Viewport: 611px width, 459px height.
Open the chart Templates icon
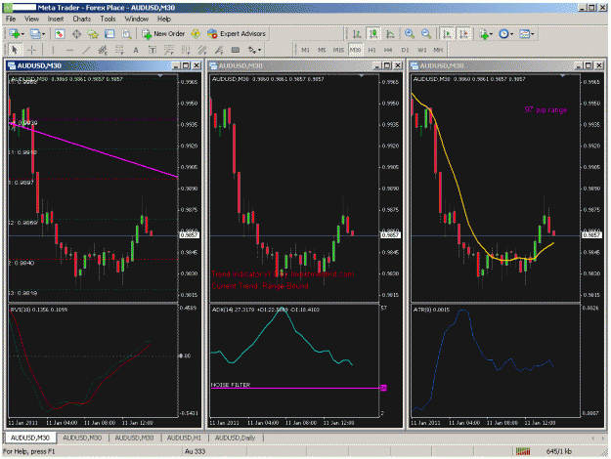(525, 34)
